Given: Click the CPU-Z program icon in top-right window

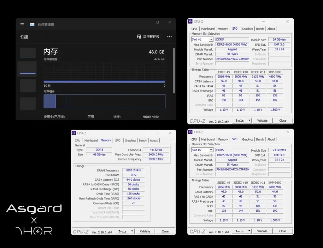Looking at the screenshot, I should tap(191, 21).
